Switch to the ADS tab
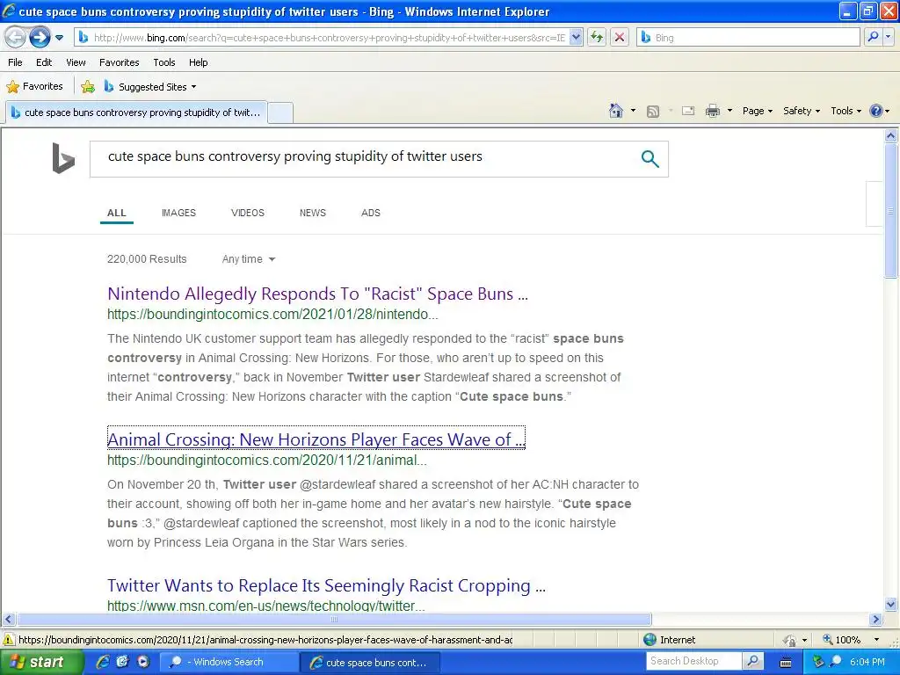The height and width of the screenshot is (675, 900). point(370,213)
